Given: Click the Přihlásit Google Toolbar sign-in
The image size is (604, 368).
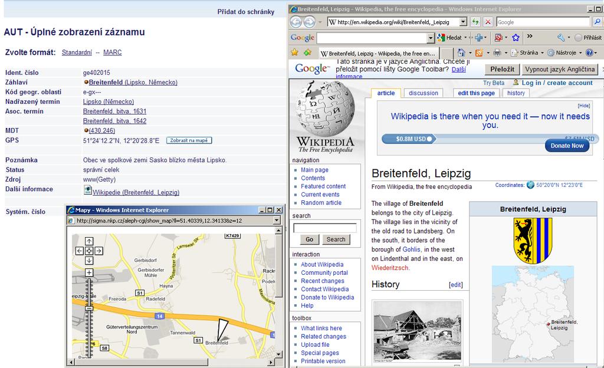Looking at the screenshot, I should point(587,38).
